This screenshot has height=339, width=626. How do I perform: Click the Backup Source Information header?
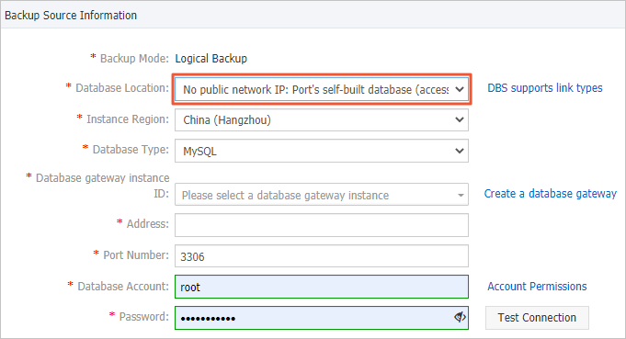click(71, 16)
